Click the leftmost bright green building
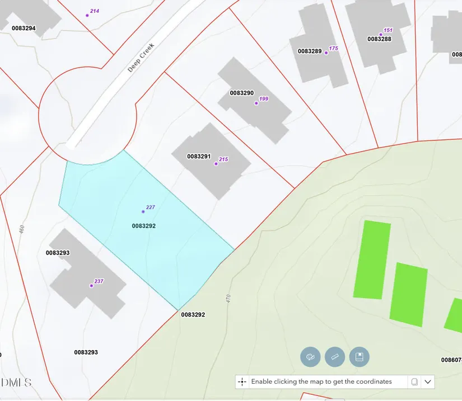Screen dimensions: 462x401 (372, 260)
